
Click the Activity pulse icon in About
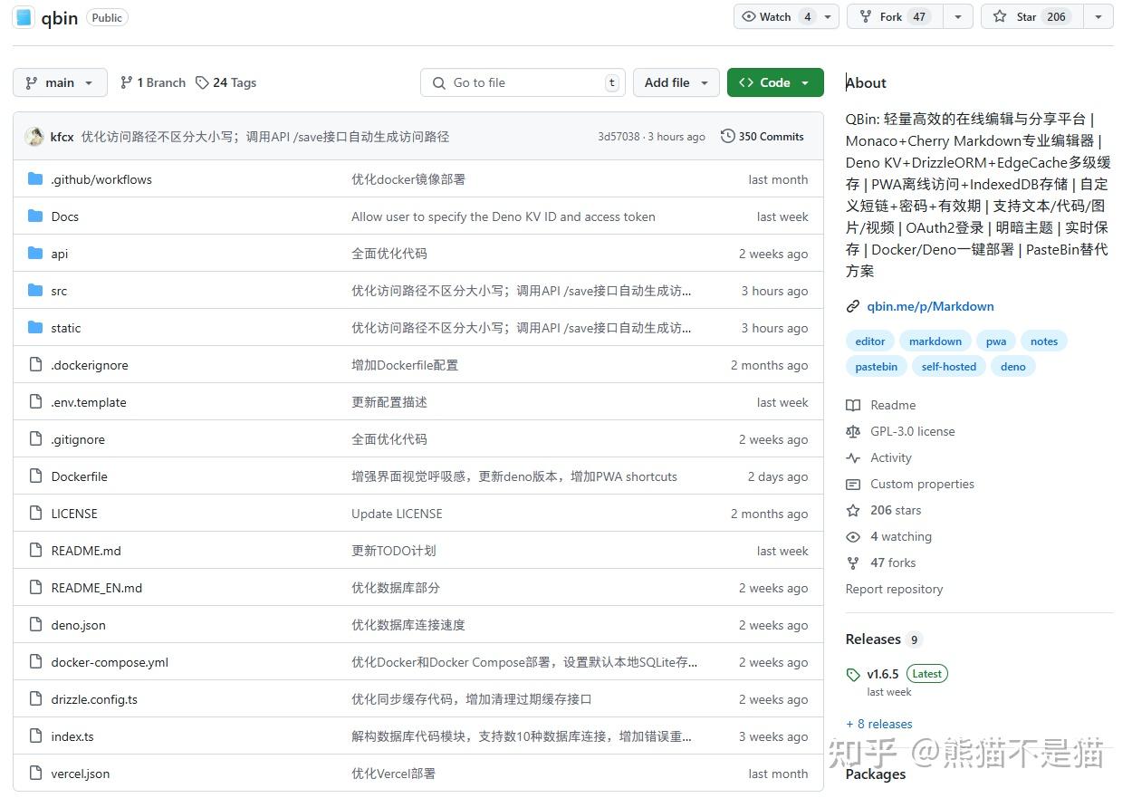coord(852,457)
